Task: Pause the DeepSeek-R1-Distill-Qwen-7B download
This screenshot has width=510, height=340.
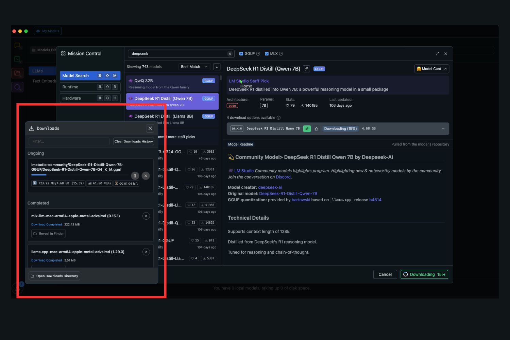Action: pos(135,176)
